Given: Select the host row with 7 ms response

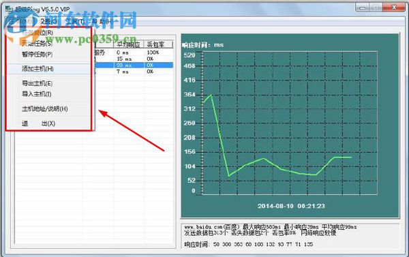Looking at the screenshot, I should [x=133, y=72].
